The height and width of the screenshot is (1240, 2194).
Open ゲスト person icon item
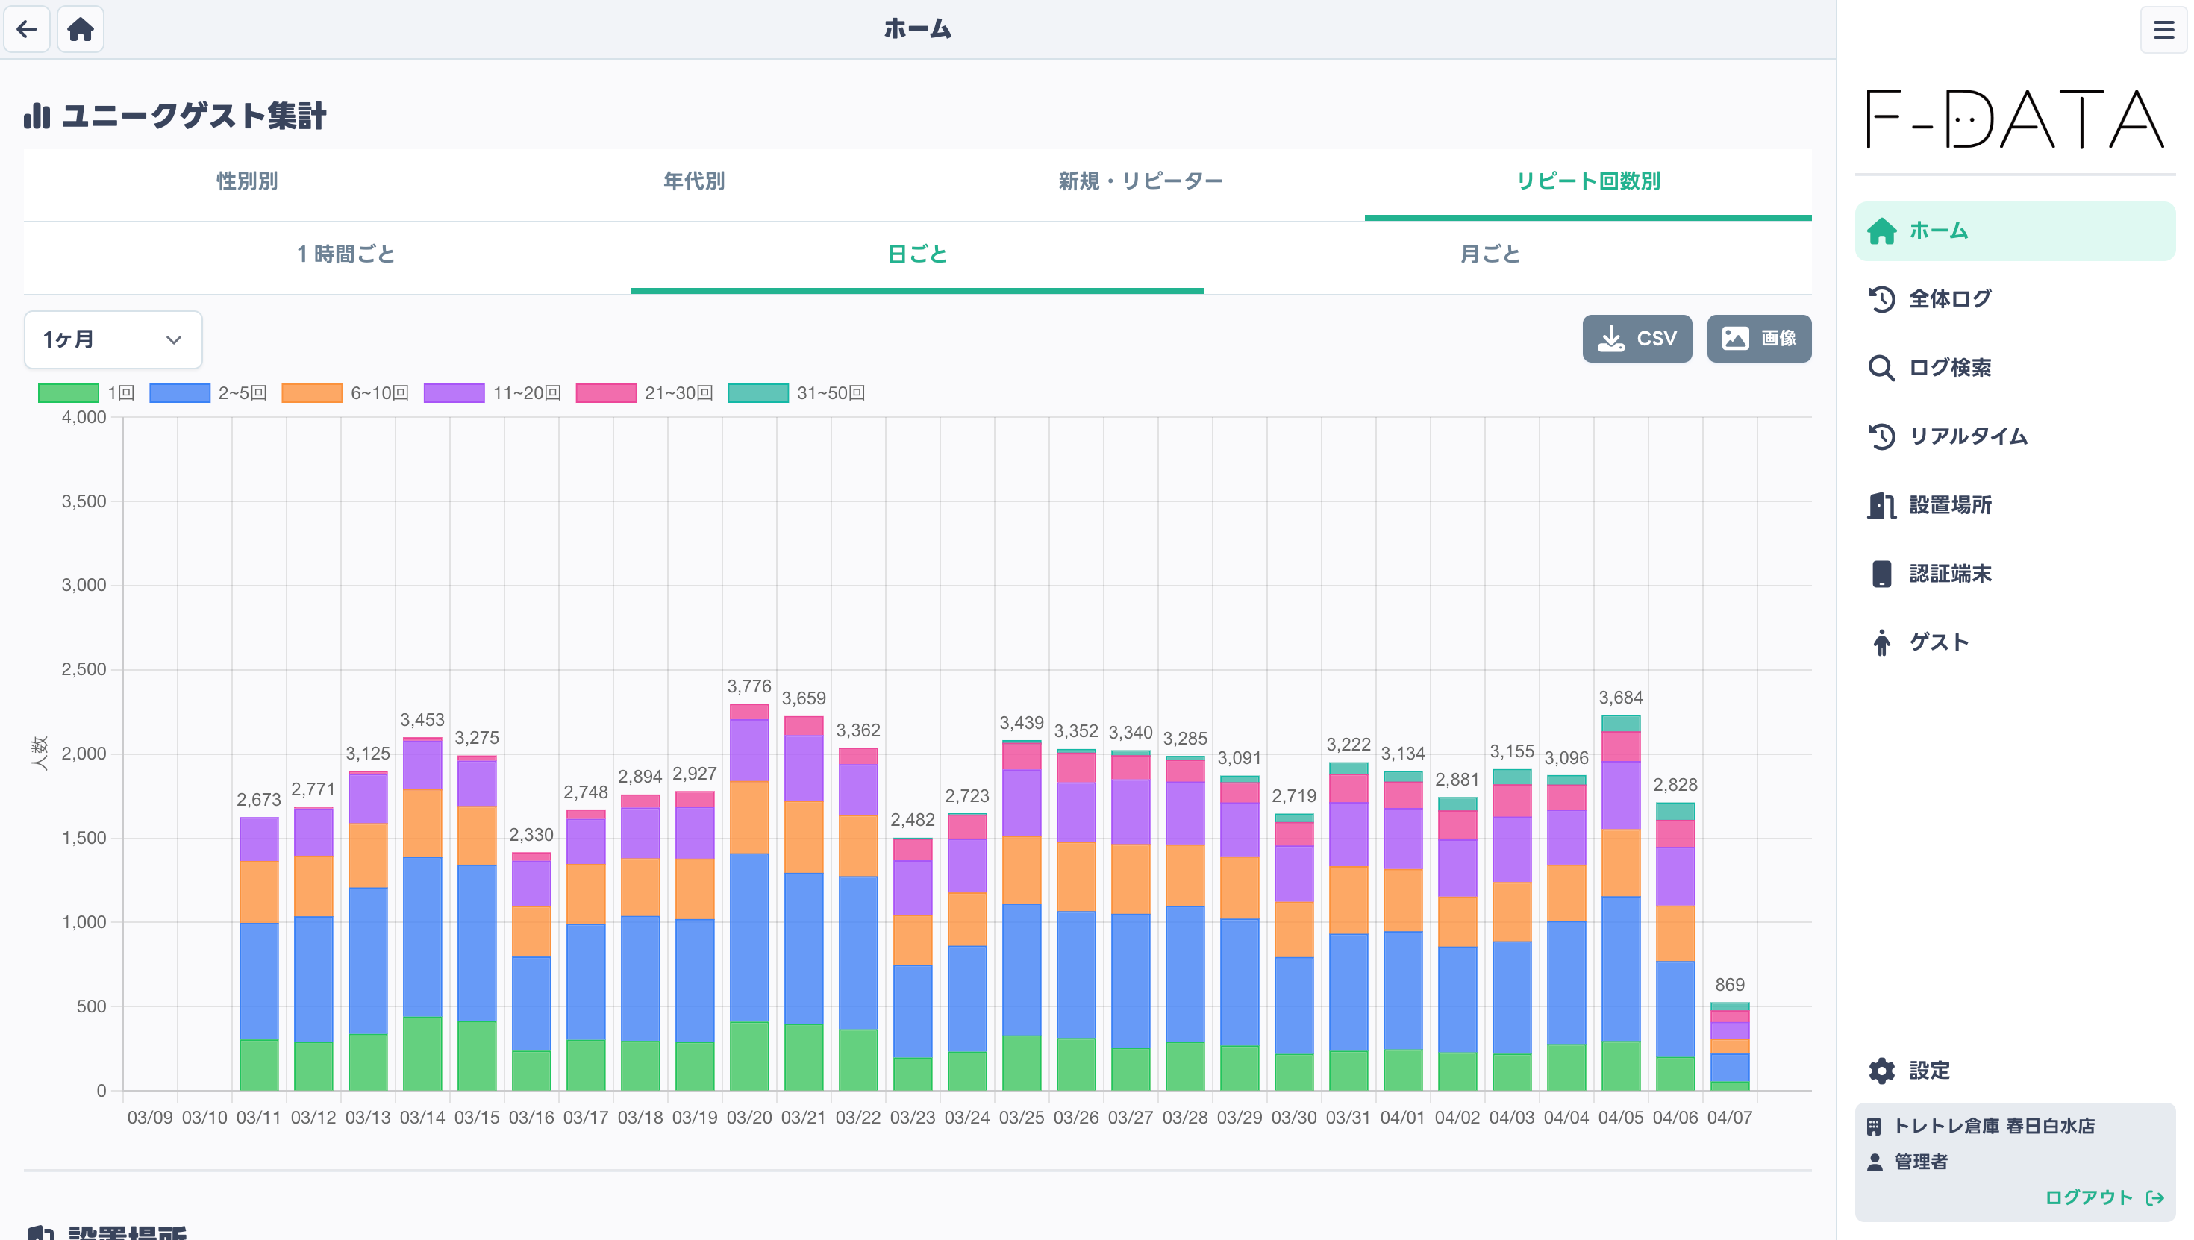[x=1881, y=642]
